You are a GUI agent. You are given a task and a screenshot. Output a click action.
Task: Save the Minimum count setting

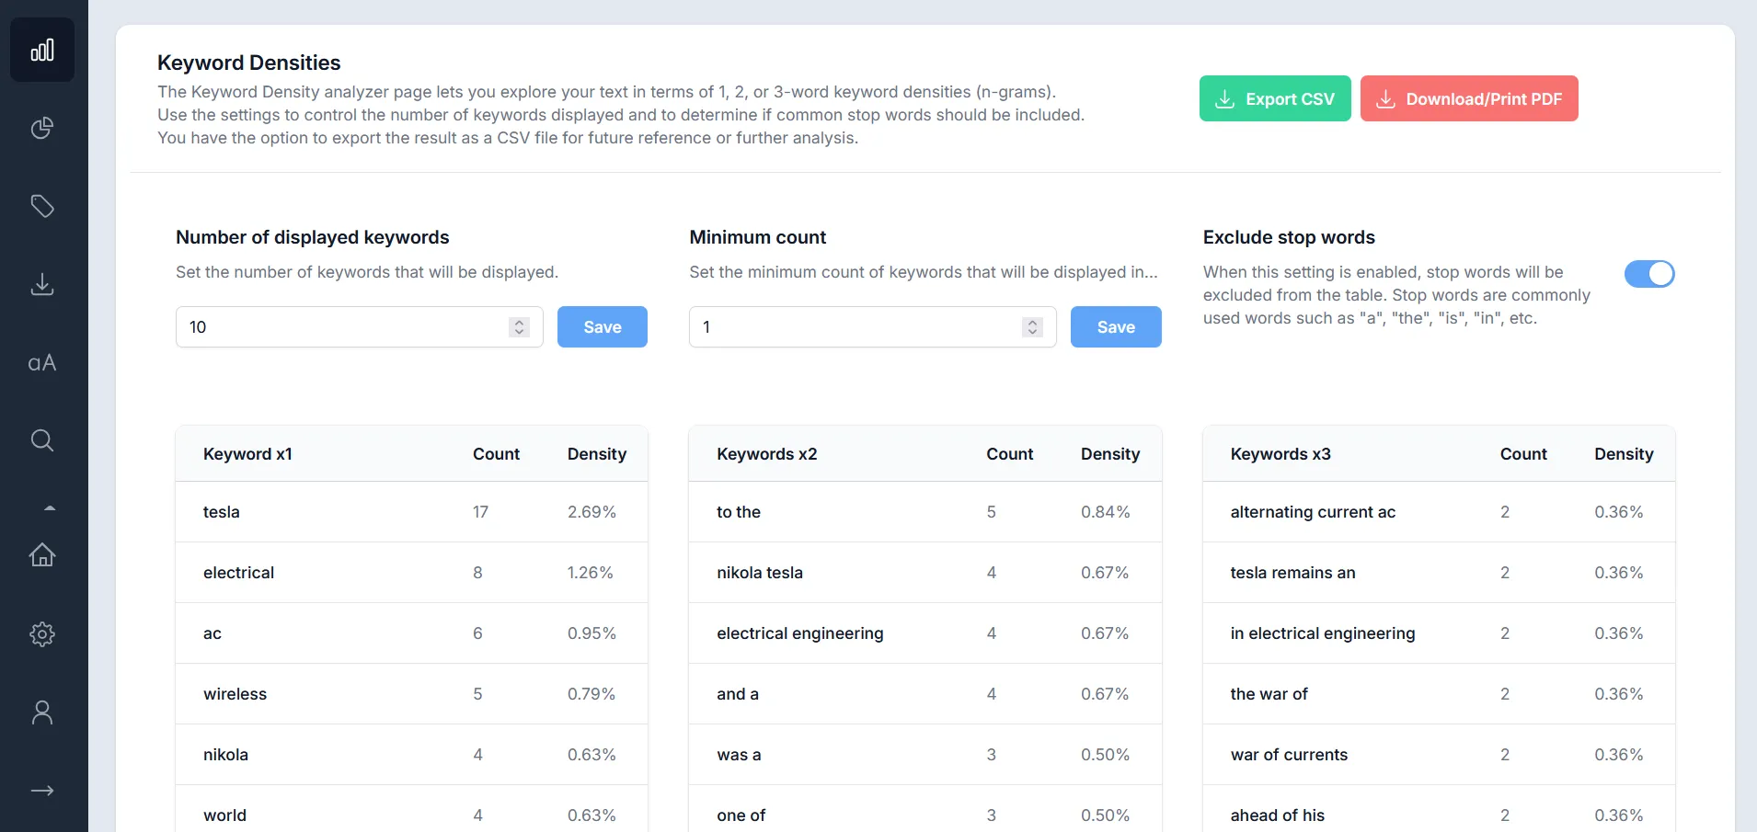point(1116,326)
